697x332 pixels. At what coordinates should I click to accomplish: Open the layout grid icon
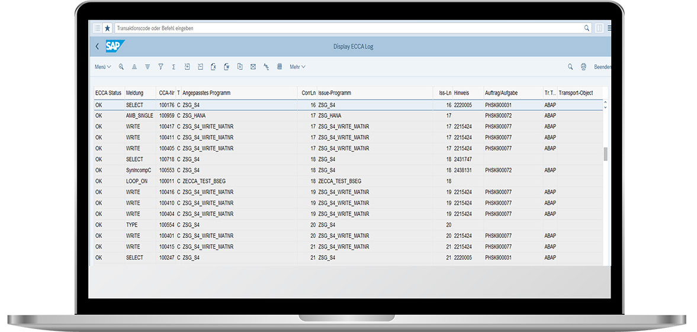coord(280,67)
